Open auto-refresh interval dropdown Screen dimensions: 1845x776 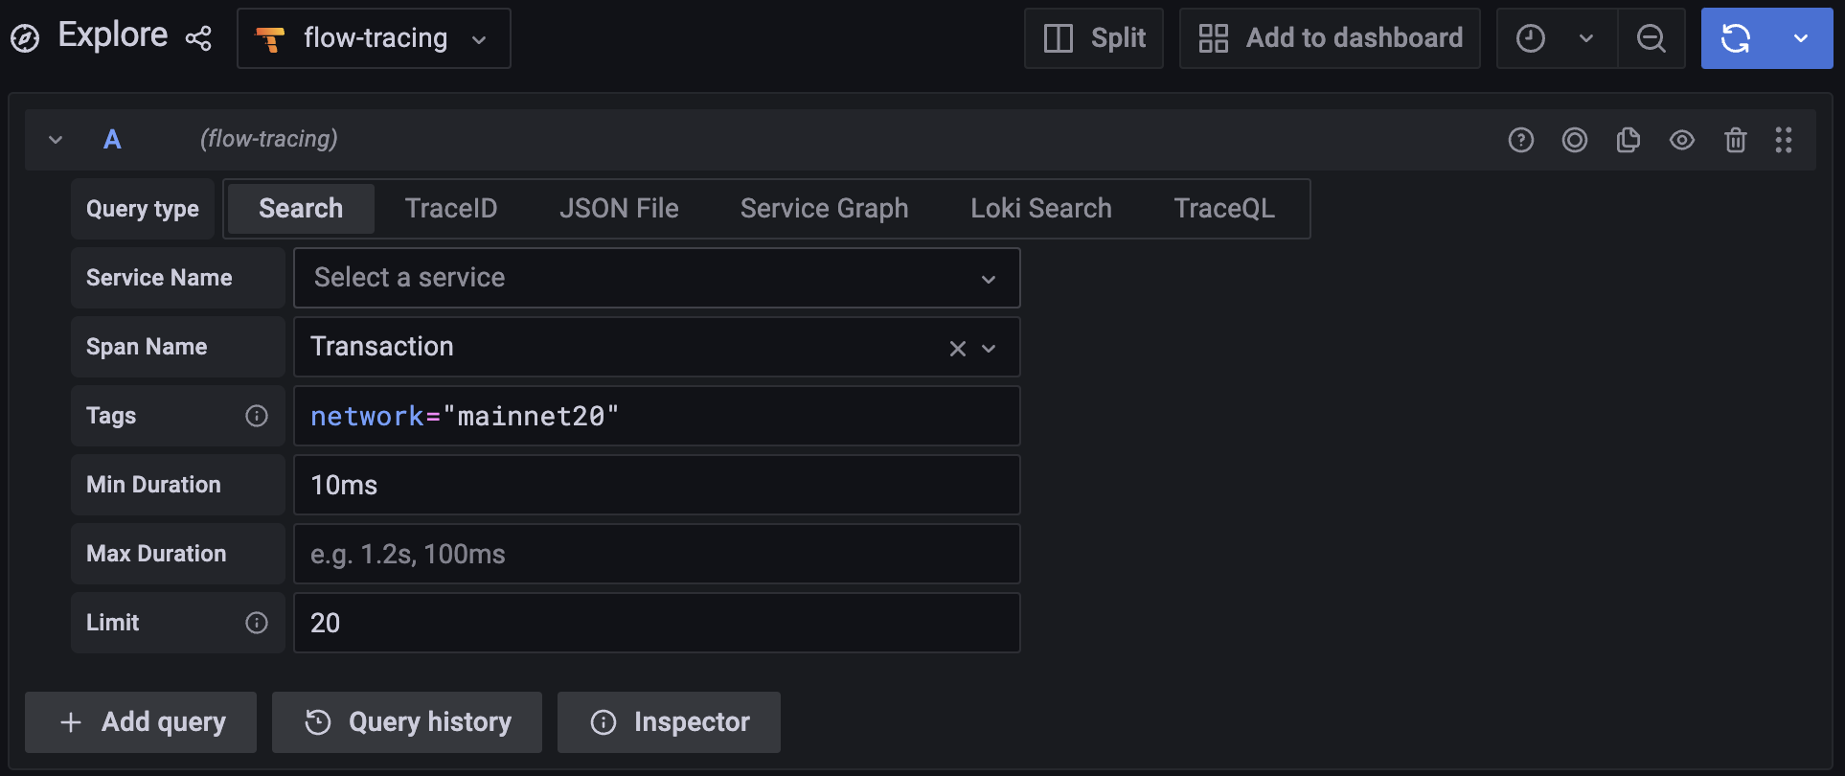pos(1801,38)
